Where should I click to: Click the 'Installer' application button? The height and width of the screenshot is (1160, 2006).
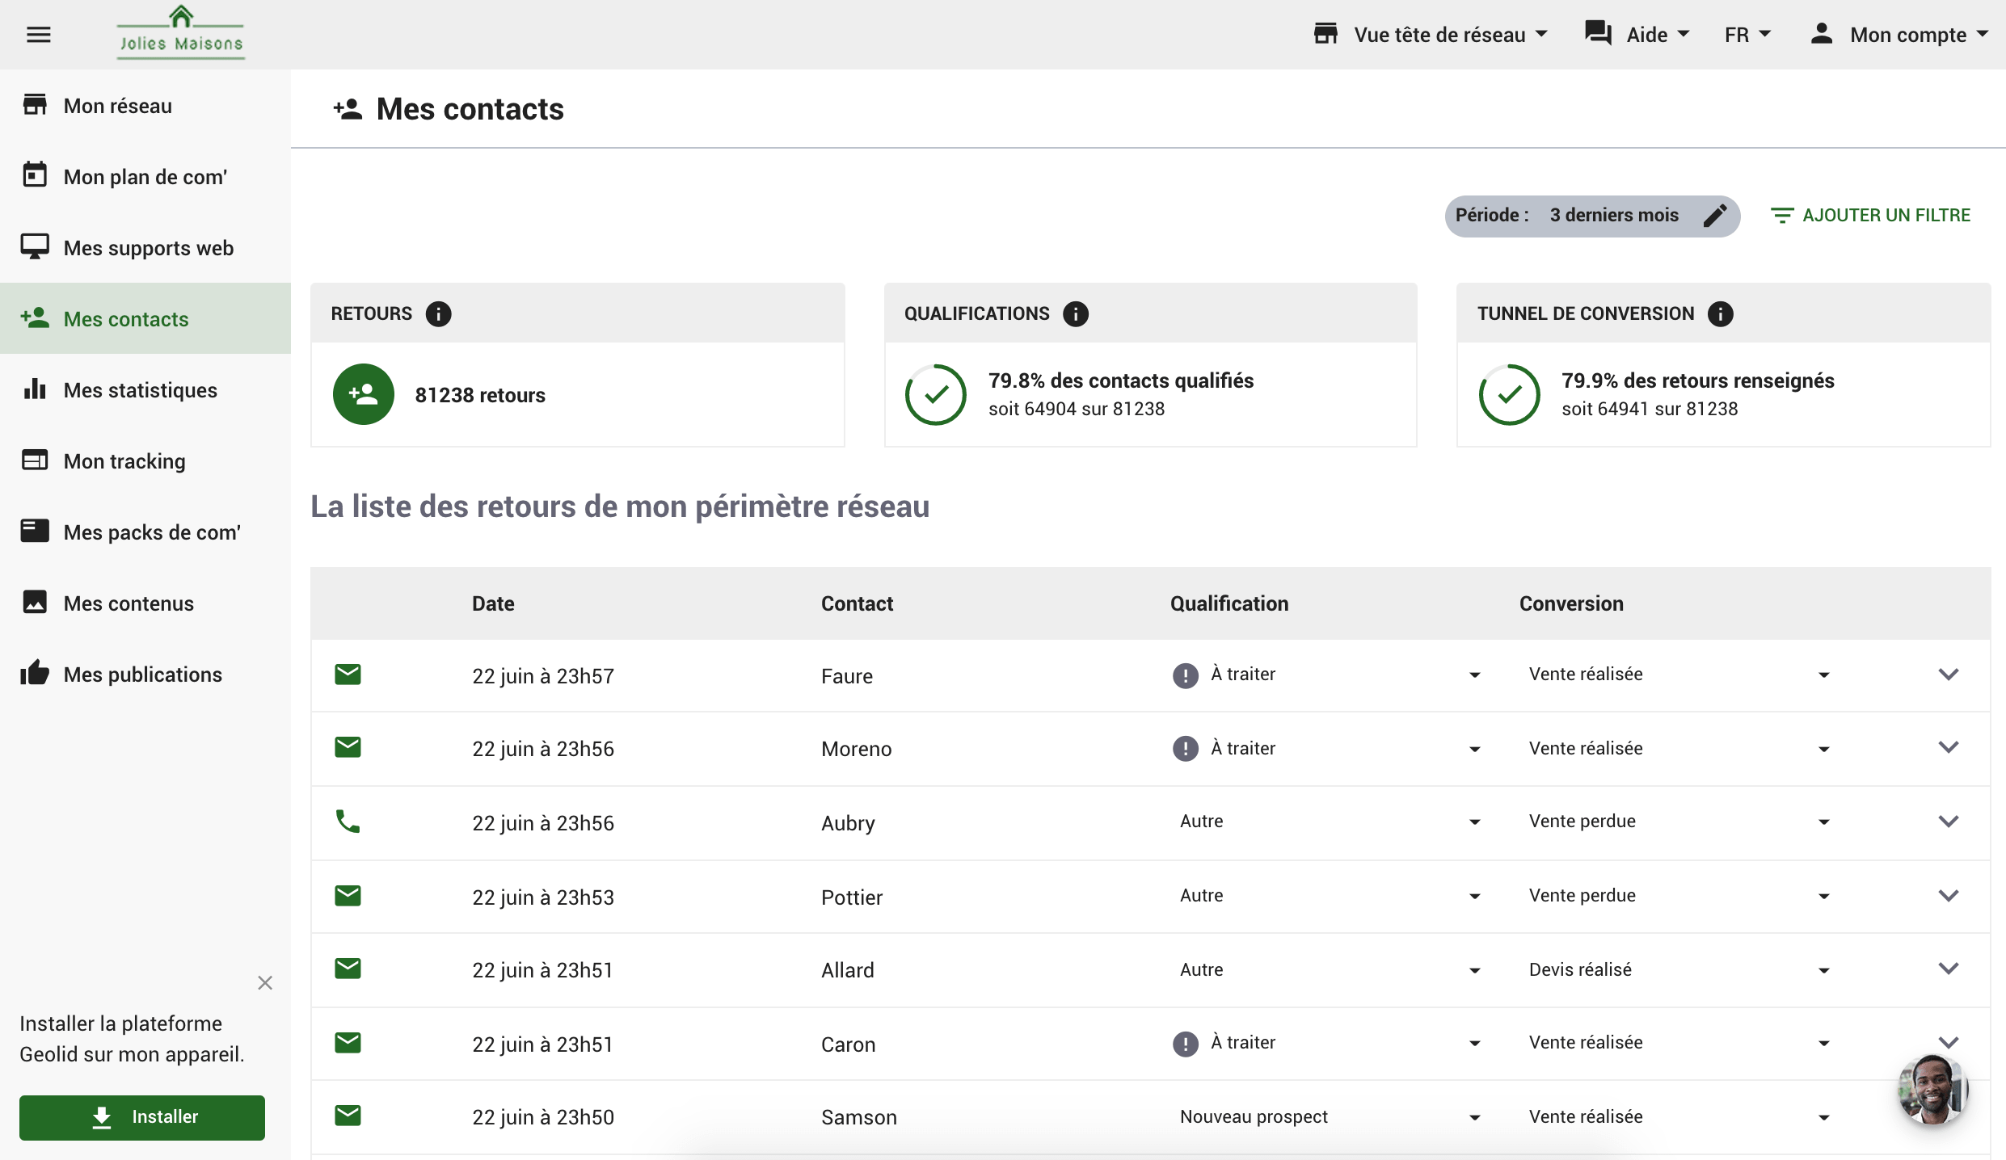coord(141,1116)
